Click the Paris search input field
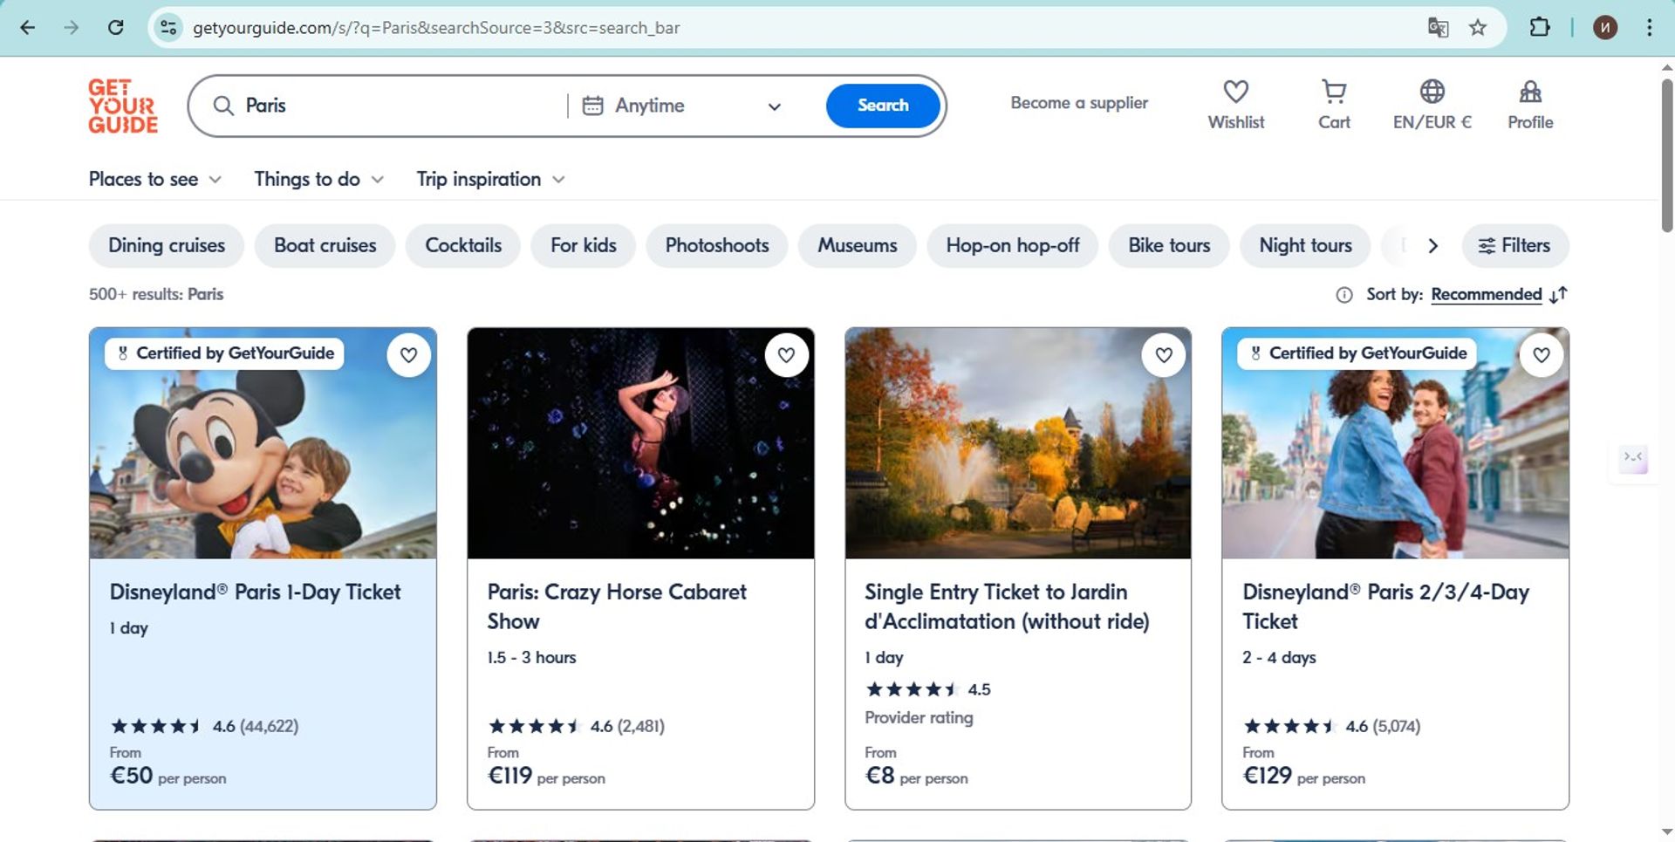This screenshot has height=842, width=1675. pyautogui.click(x=393, y=106)
